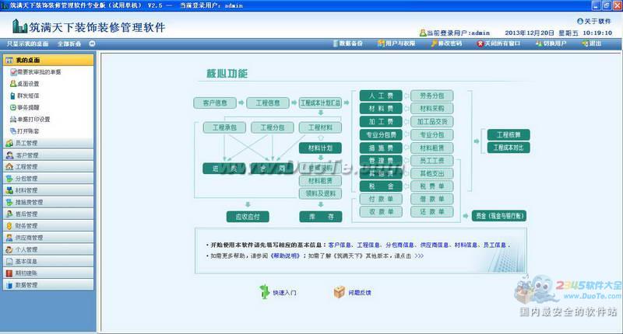Click the 工程核算 flowchart button
Screen dimensions: 623x334
click(x=509, y=134)
